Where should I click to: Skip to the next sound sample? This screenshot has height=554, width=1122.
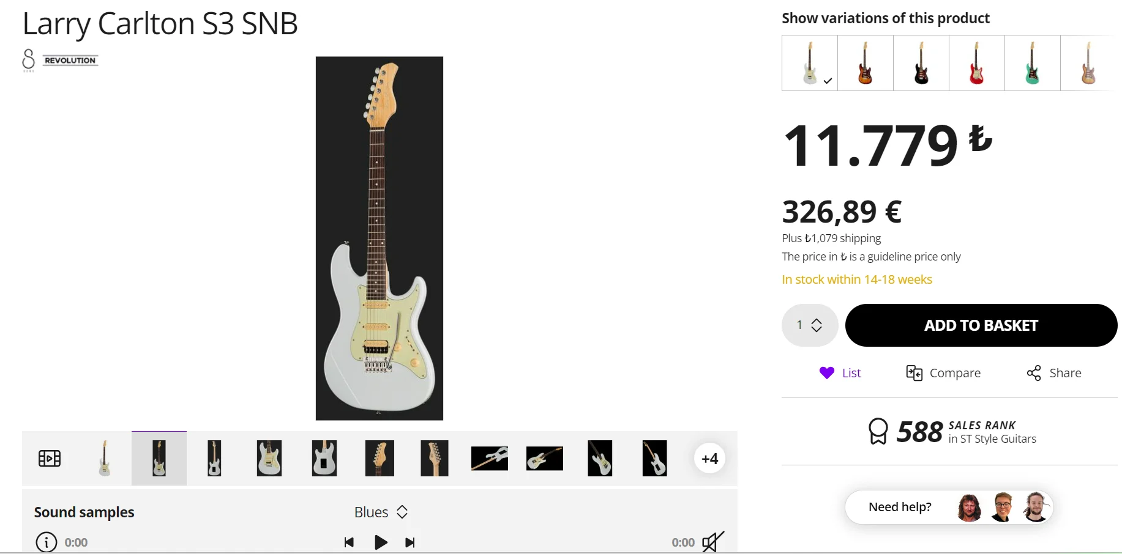pyautogui.click(x=410, y=542)
